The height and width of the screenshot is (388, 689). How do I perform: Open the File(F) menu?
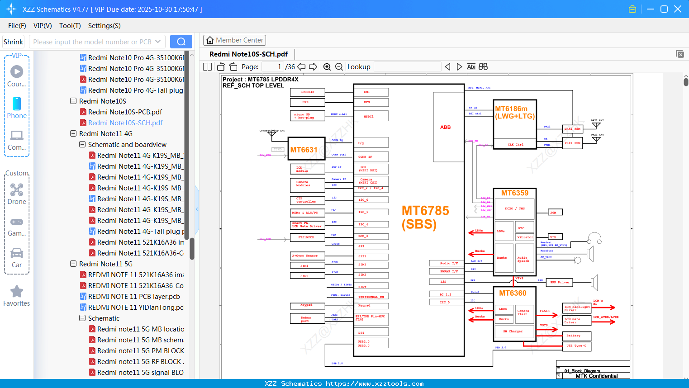pyautogui.click(x=17, y=26)
